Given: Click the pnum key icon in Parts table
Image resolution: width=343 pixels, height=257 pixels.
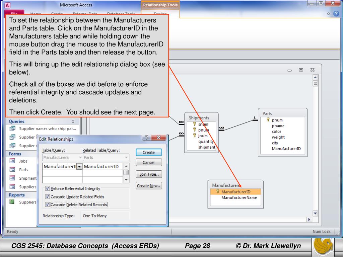Looking at the screenshot, I should 268,119.
